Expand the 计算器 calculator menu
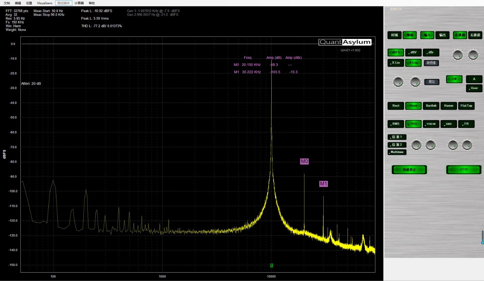Screen dimensions: 484x281 (79, 3)
